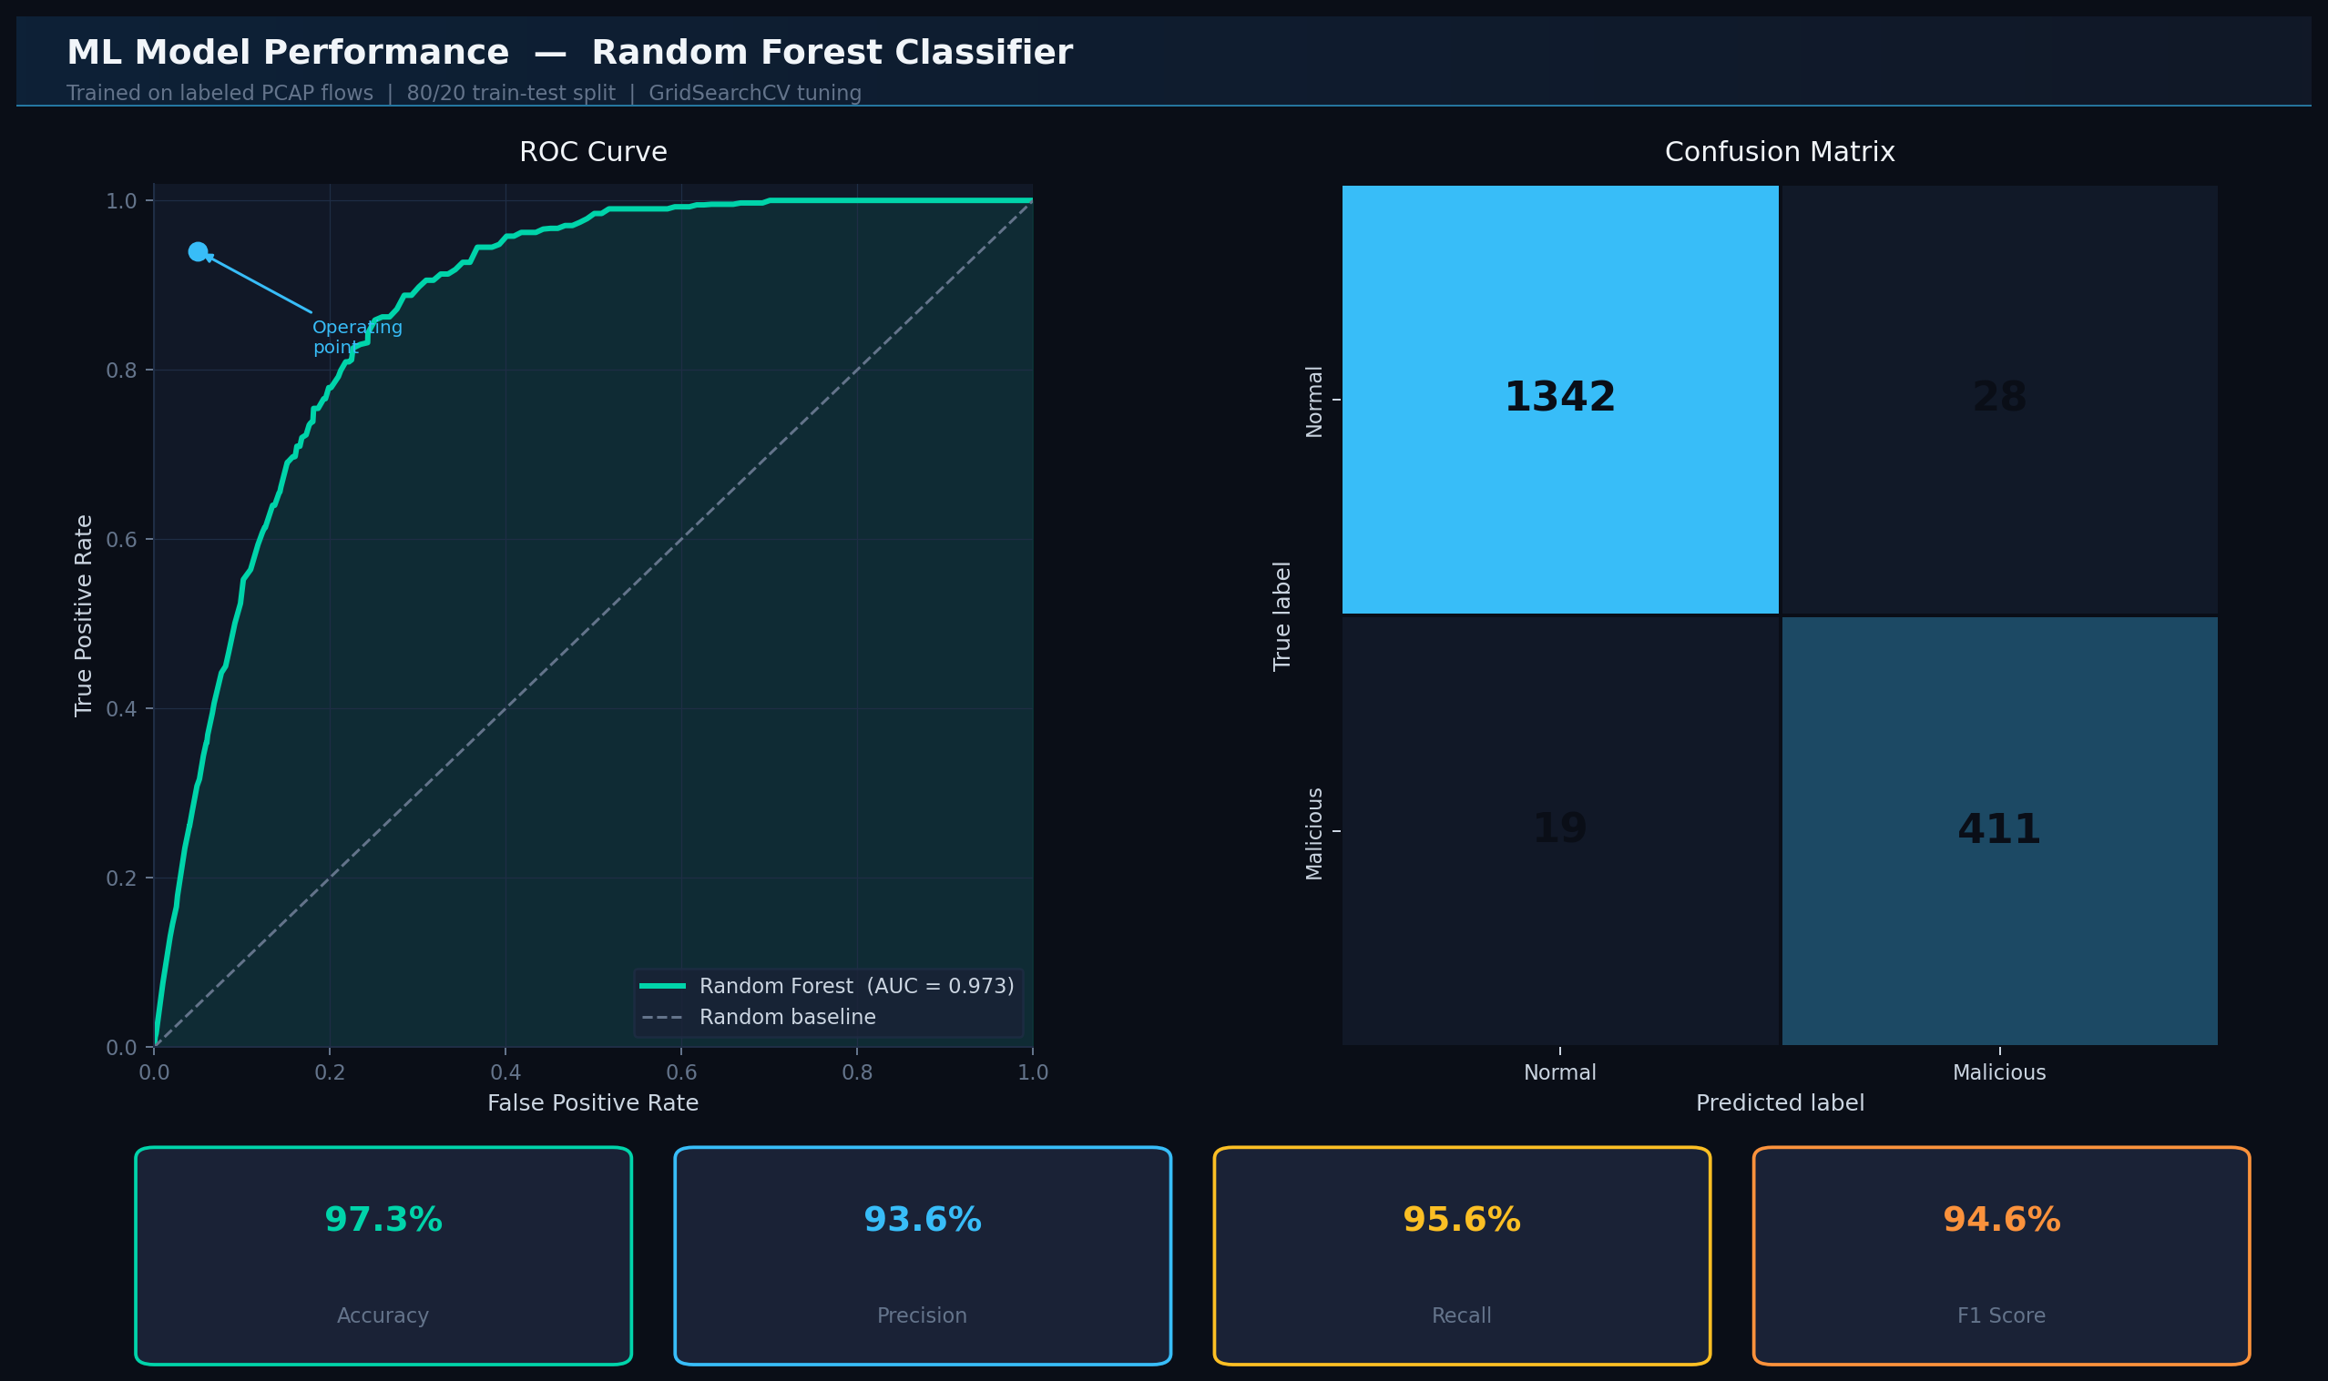Click the Malicious predicted-label tick text
This screenshot has width=2328, height=1381.
[x=1998, y=1073]
